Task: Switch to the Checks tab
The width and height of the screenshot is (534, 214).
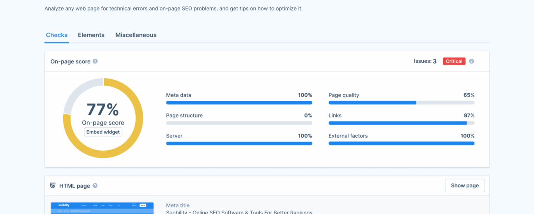Action: point(57,35)
